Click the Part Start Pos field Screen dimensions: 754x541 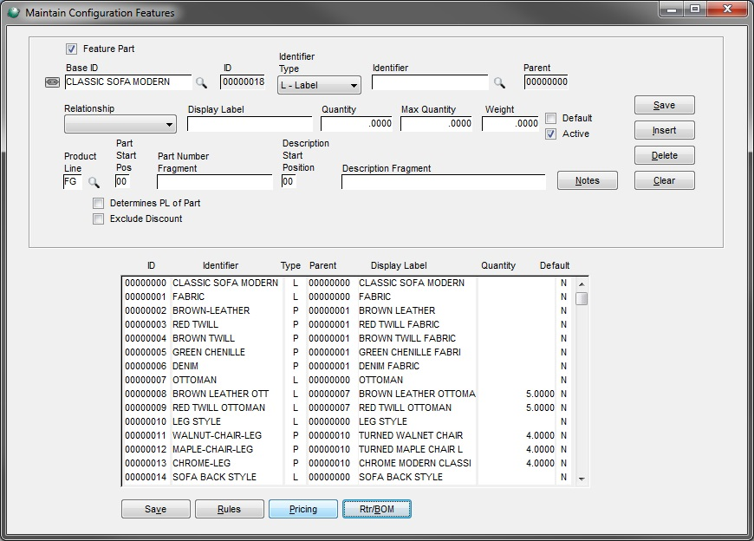coord(121,181)
